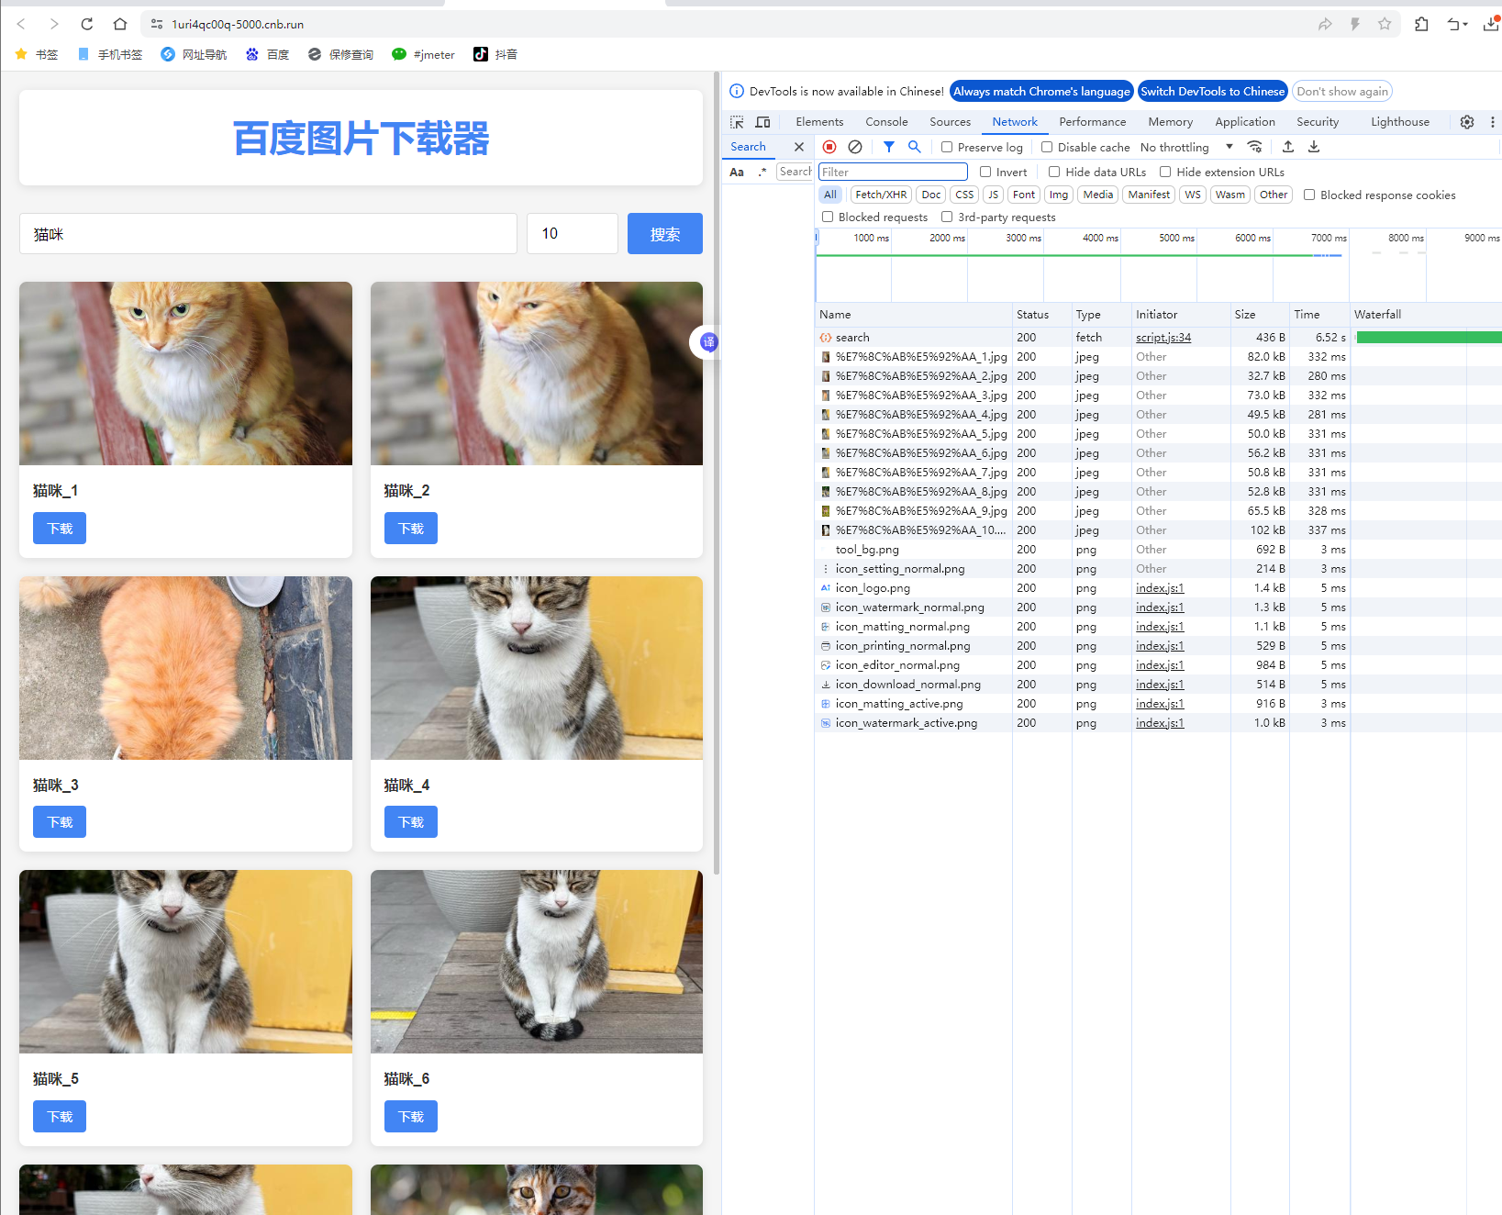Image resolution: width=1502 pixels, height=1215 pixels.
Task: Check Blocked requests checkbox
Action: point(828,217)
